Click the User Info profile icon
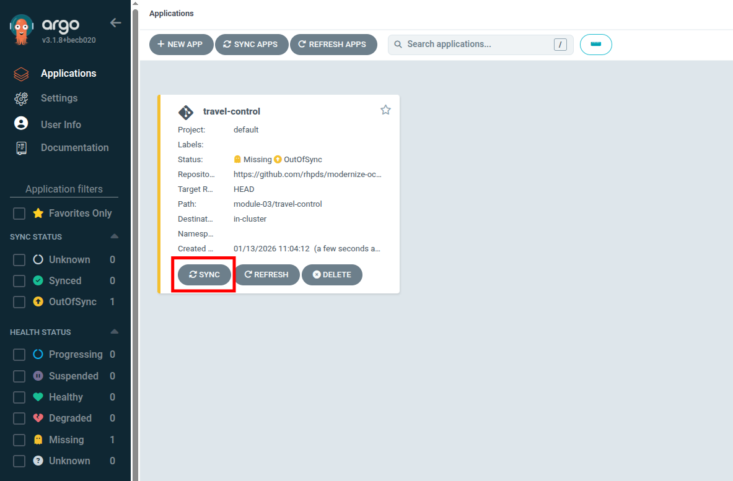733x481 pixels. (x=20, y=123)
